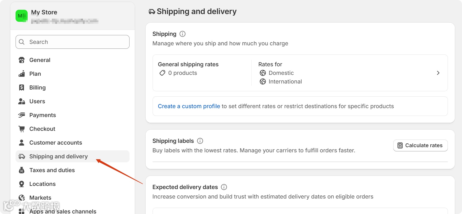Click the Users icon in sidebar
The height and width of the screenshot is (214, 462).
click(x=22, y=101)
